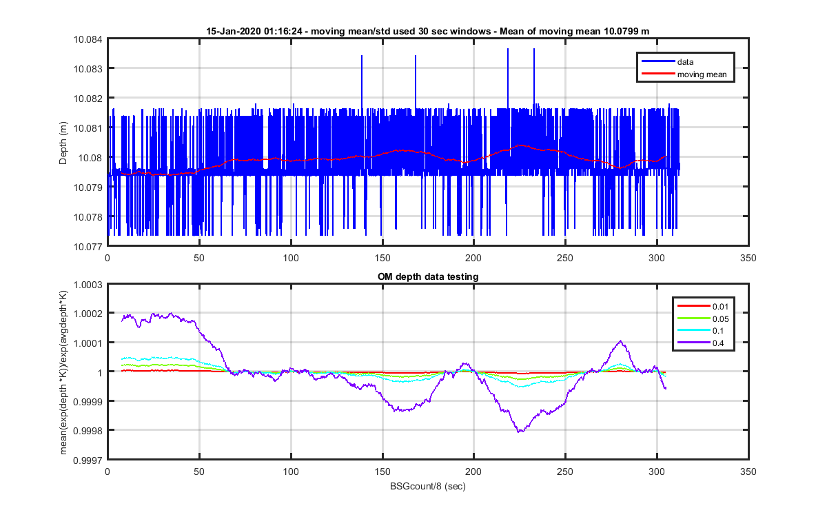Click the 'BSGcount/8 (sec)' x-axis label

click(428, 485)
